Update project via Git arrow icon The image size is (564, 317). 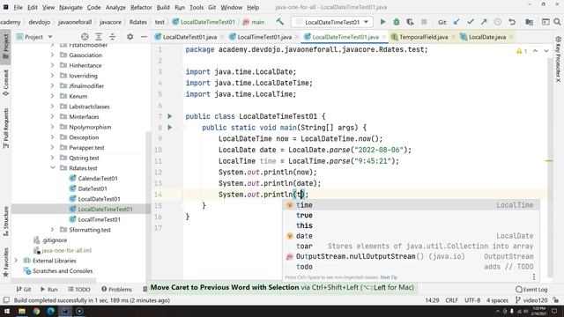point(456,22)
